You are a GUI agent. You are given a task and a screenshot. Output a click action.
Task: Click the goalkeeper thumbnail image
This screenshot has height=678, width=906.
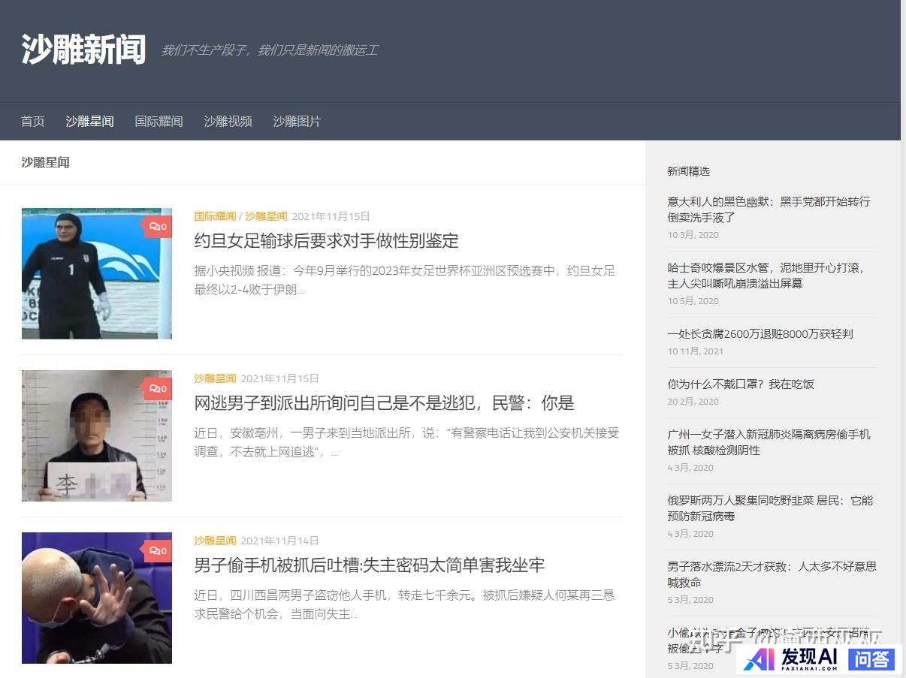(97, 273)
